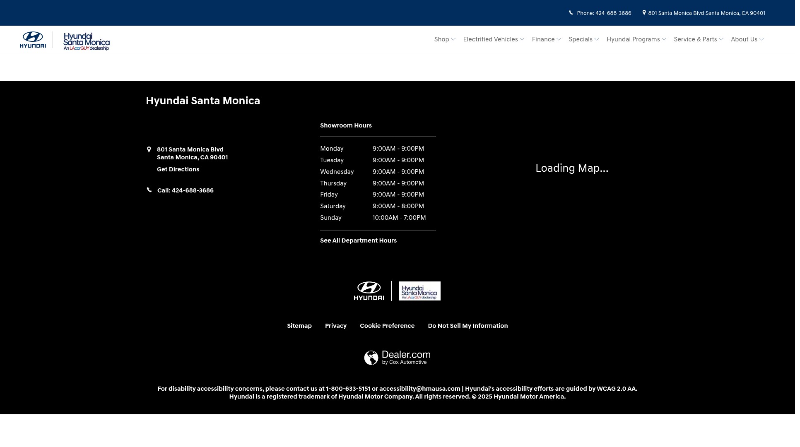800x447 pixels.
Task: Expand Service & Parts menu
Action: click(x=699, y=39)
